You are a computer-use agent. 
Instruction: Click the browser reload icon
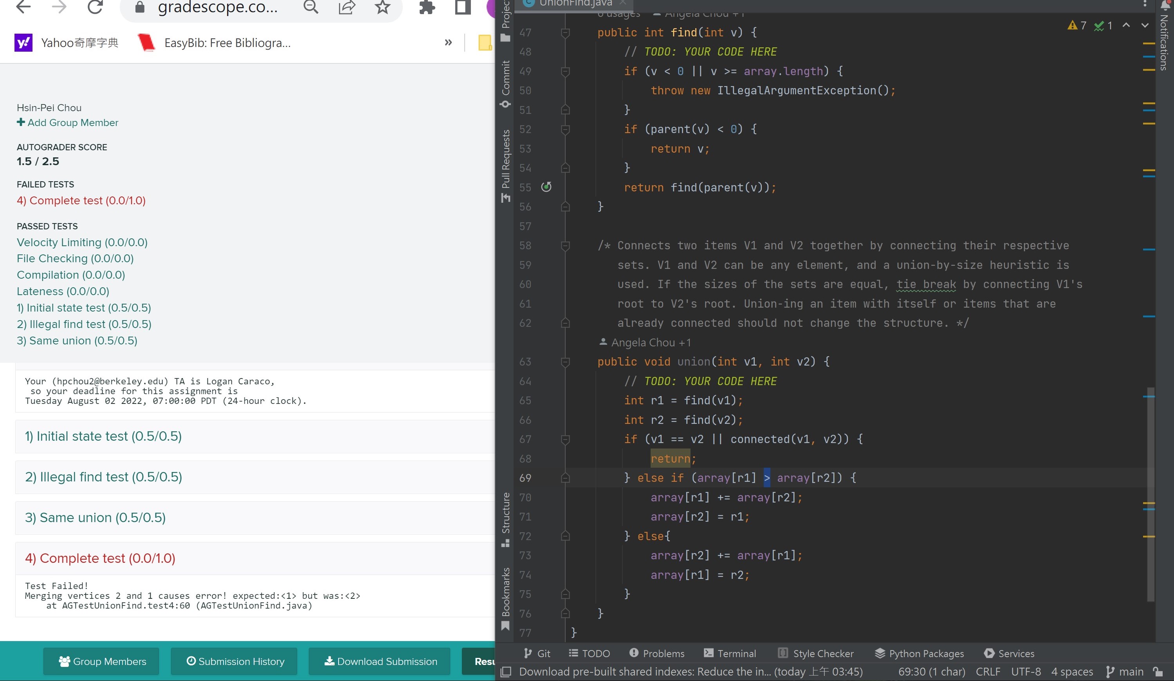click(x=95, y=7)
